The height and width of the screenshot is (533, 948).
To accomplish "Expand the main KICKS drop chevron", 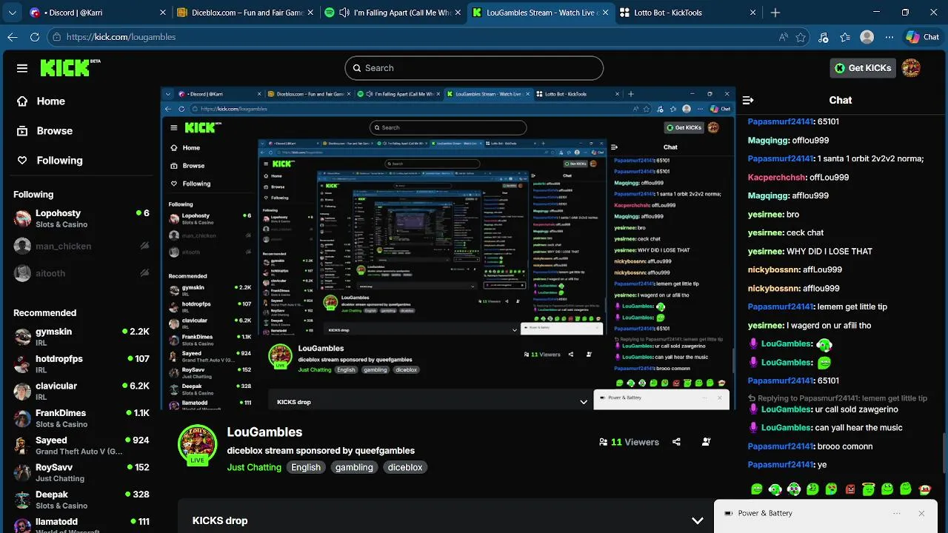I will (697, 520).
